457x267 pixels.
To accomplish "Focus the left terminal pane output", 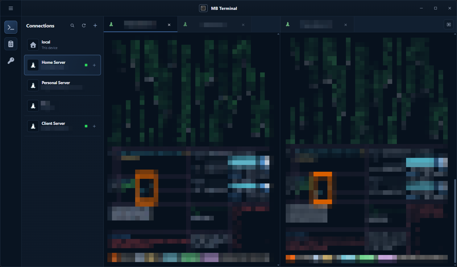I will tap(190, 150).
